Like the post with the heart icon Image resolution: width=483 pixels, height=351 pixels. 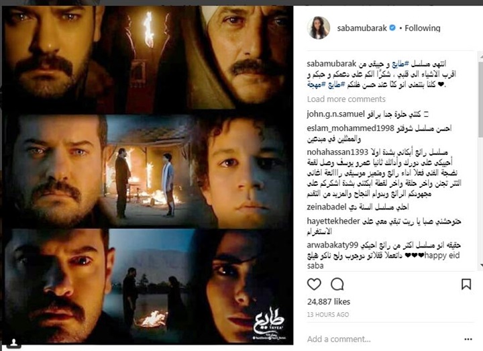(x=314, y=284)
